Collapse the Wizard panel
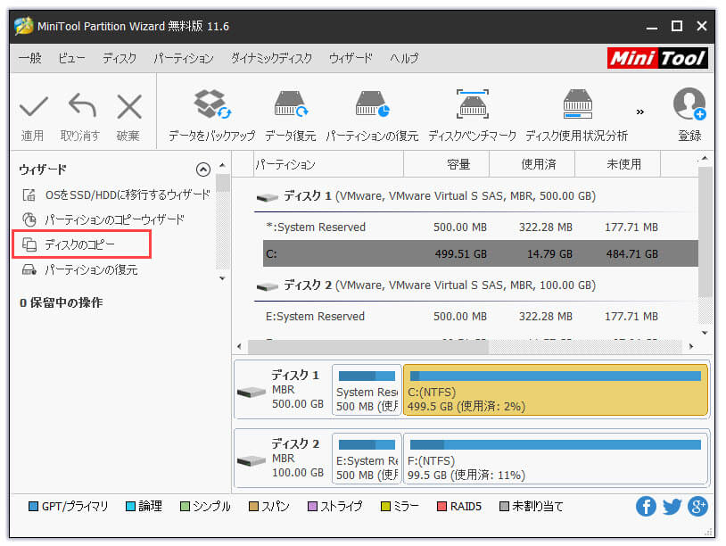Viewport: 726px width, 546px height. click(x=203, y=169)
